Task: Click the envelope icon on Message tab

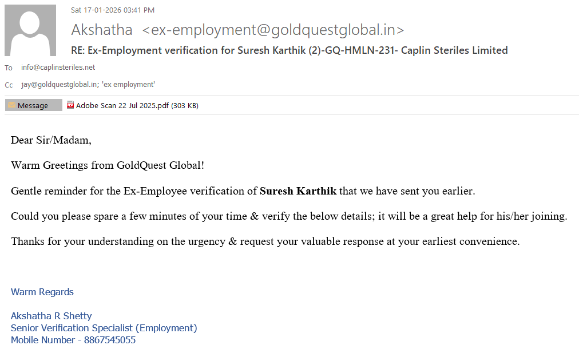Action: (x=11, y=105)
